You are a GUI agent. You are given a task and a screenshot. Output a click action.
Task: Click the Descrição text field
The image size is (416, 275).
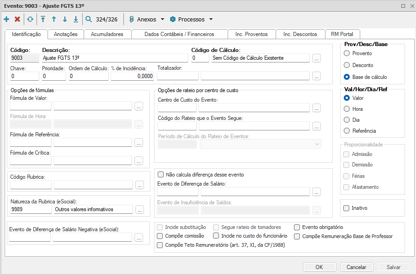tap(114, 58)
